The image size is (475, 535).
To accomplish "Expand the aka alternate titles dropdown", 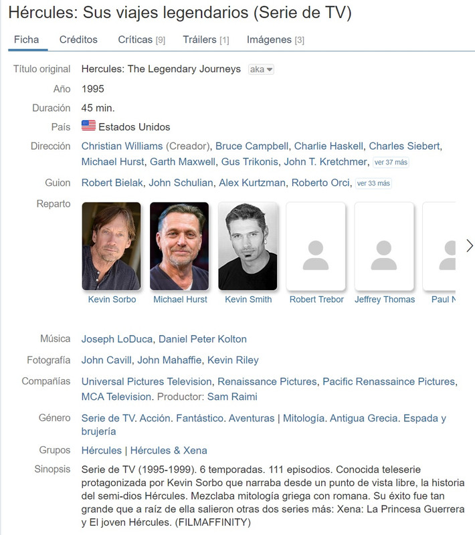I will click(x=261, y=70).
